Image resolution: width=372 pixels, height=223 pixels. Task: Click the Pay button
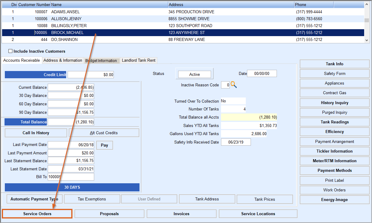(104, 145)
